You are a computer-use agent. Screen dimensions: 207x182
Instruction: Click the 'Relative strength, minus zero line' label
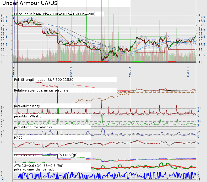[41, 90]
